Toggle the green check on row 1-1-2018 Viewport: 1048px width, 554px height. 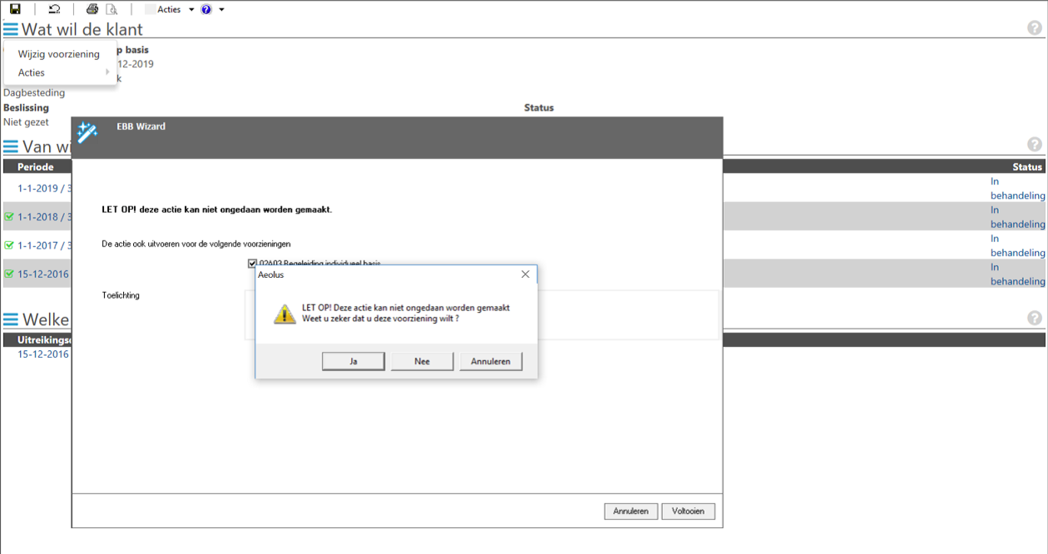coord(9,217)
